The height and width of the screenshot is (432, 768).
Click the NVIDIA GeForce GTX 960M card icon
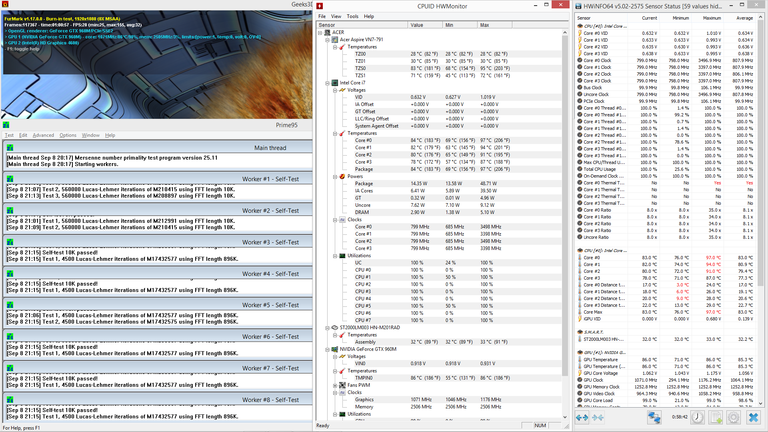(x=335, y=349)
